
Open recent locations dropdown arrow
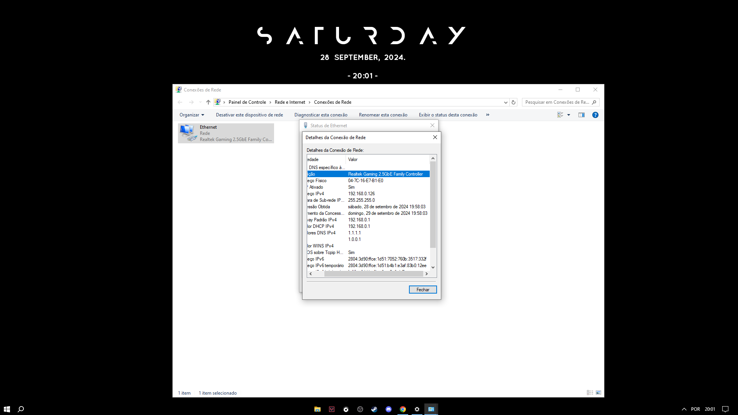tap(200, 102)
